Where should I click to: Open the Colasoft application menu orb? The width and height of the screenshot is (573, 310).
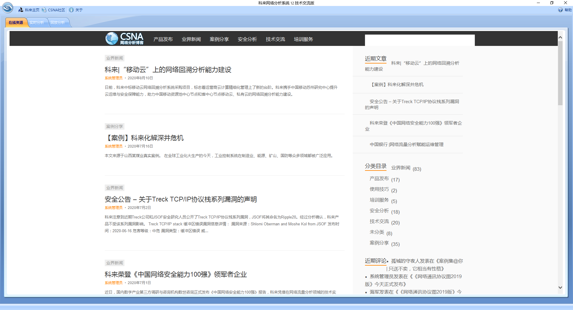click(8, 8)
